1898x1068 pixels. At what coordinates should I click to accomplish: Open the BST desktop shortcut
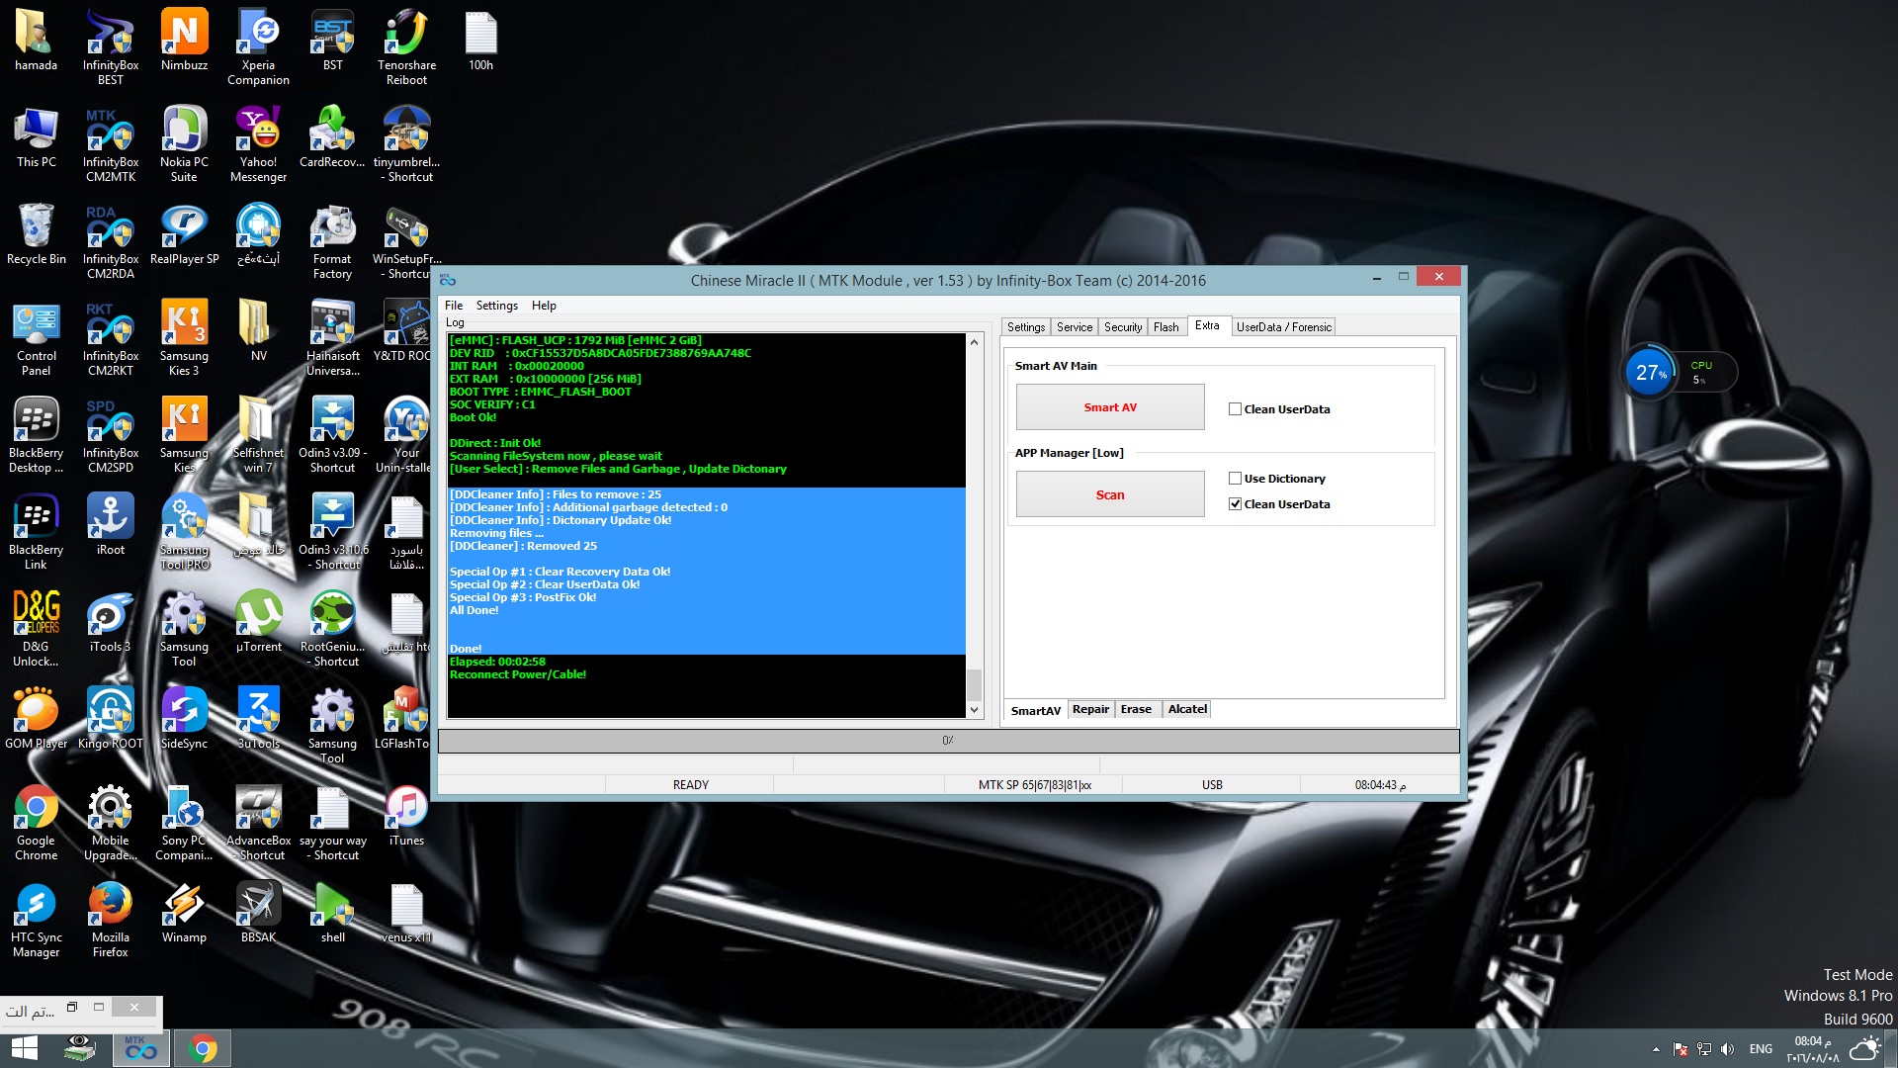(x=333, y=40)
